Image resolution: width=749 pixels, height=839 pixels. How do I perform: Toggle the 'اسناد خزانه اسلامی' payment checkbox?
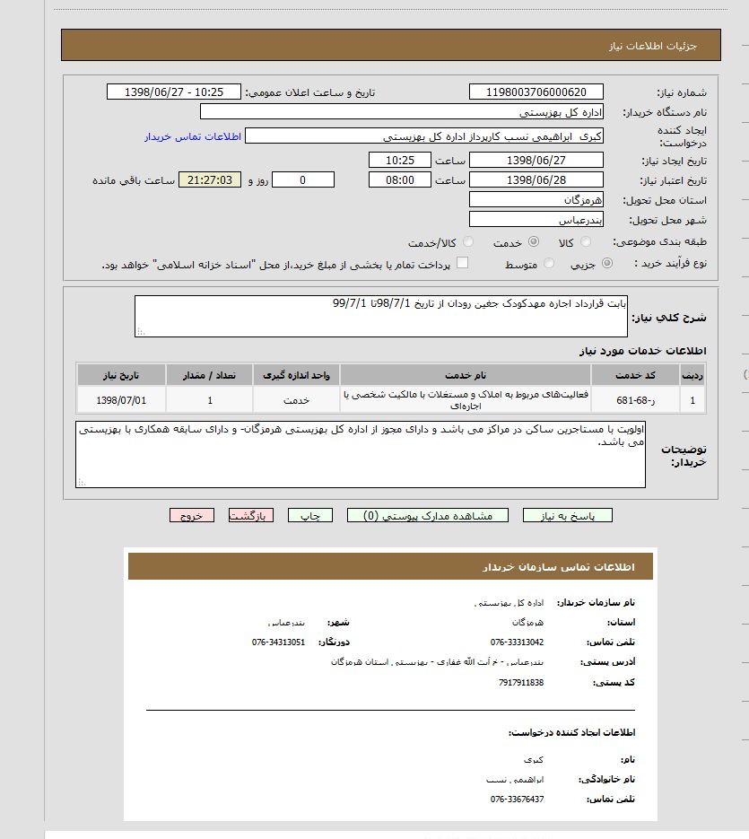point(463,263)
